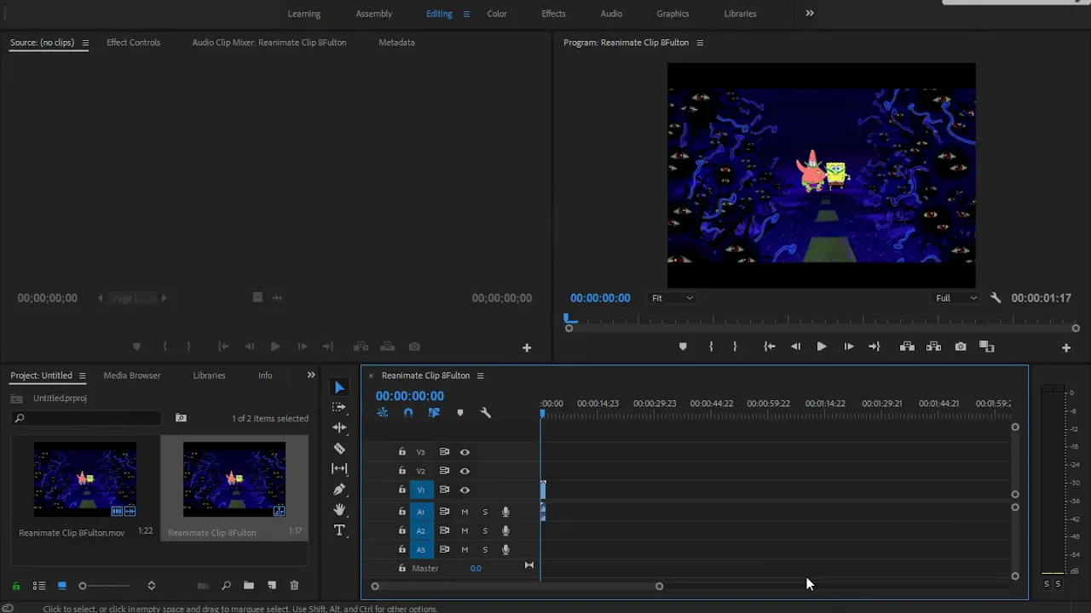Image resolution: width=1091 pixels, height=613 pixels.
Task: Open Source monitor button editor plus
Action: 527,347
